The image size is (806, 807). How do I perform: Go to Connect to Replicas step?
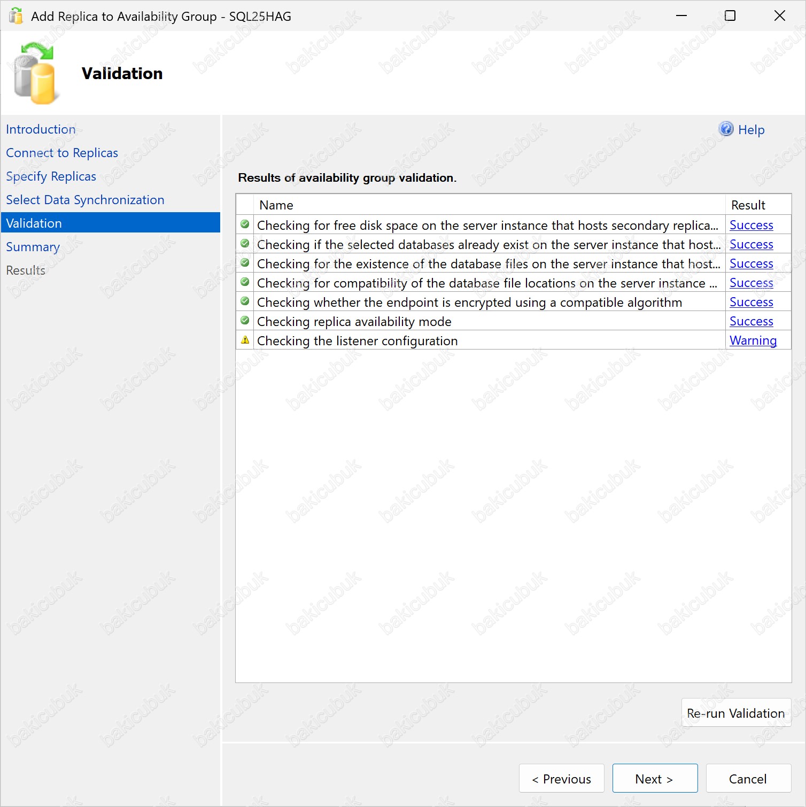click(x=62, y=153)
